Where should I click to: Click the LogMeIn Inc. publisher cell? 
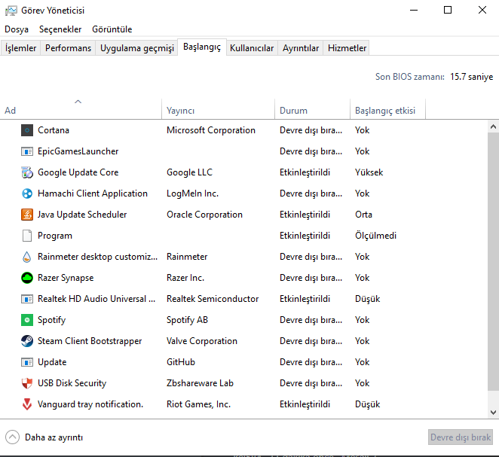pos(192,193)
